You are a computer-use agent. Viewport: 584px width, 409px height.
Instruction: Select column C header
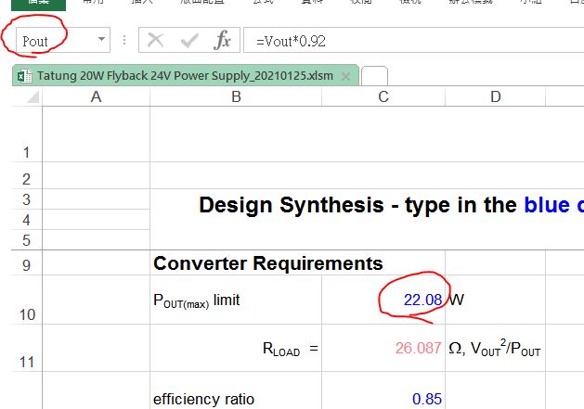click(383, 97)
